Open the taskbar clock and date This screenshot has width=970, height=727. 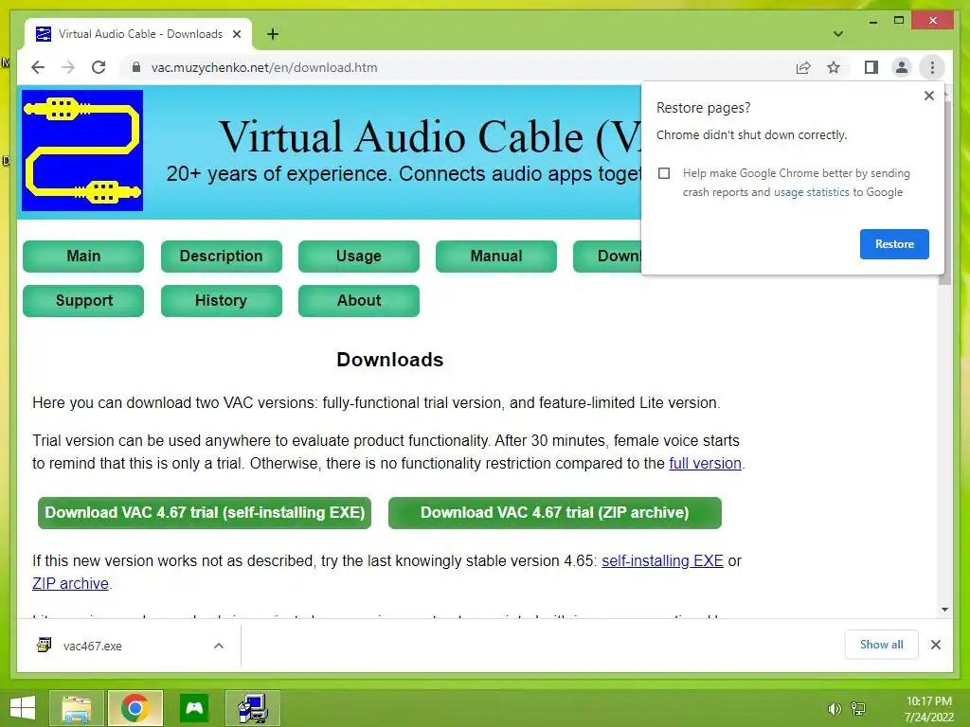click(928, 709)
